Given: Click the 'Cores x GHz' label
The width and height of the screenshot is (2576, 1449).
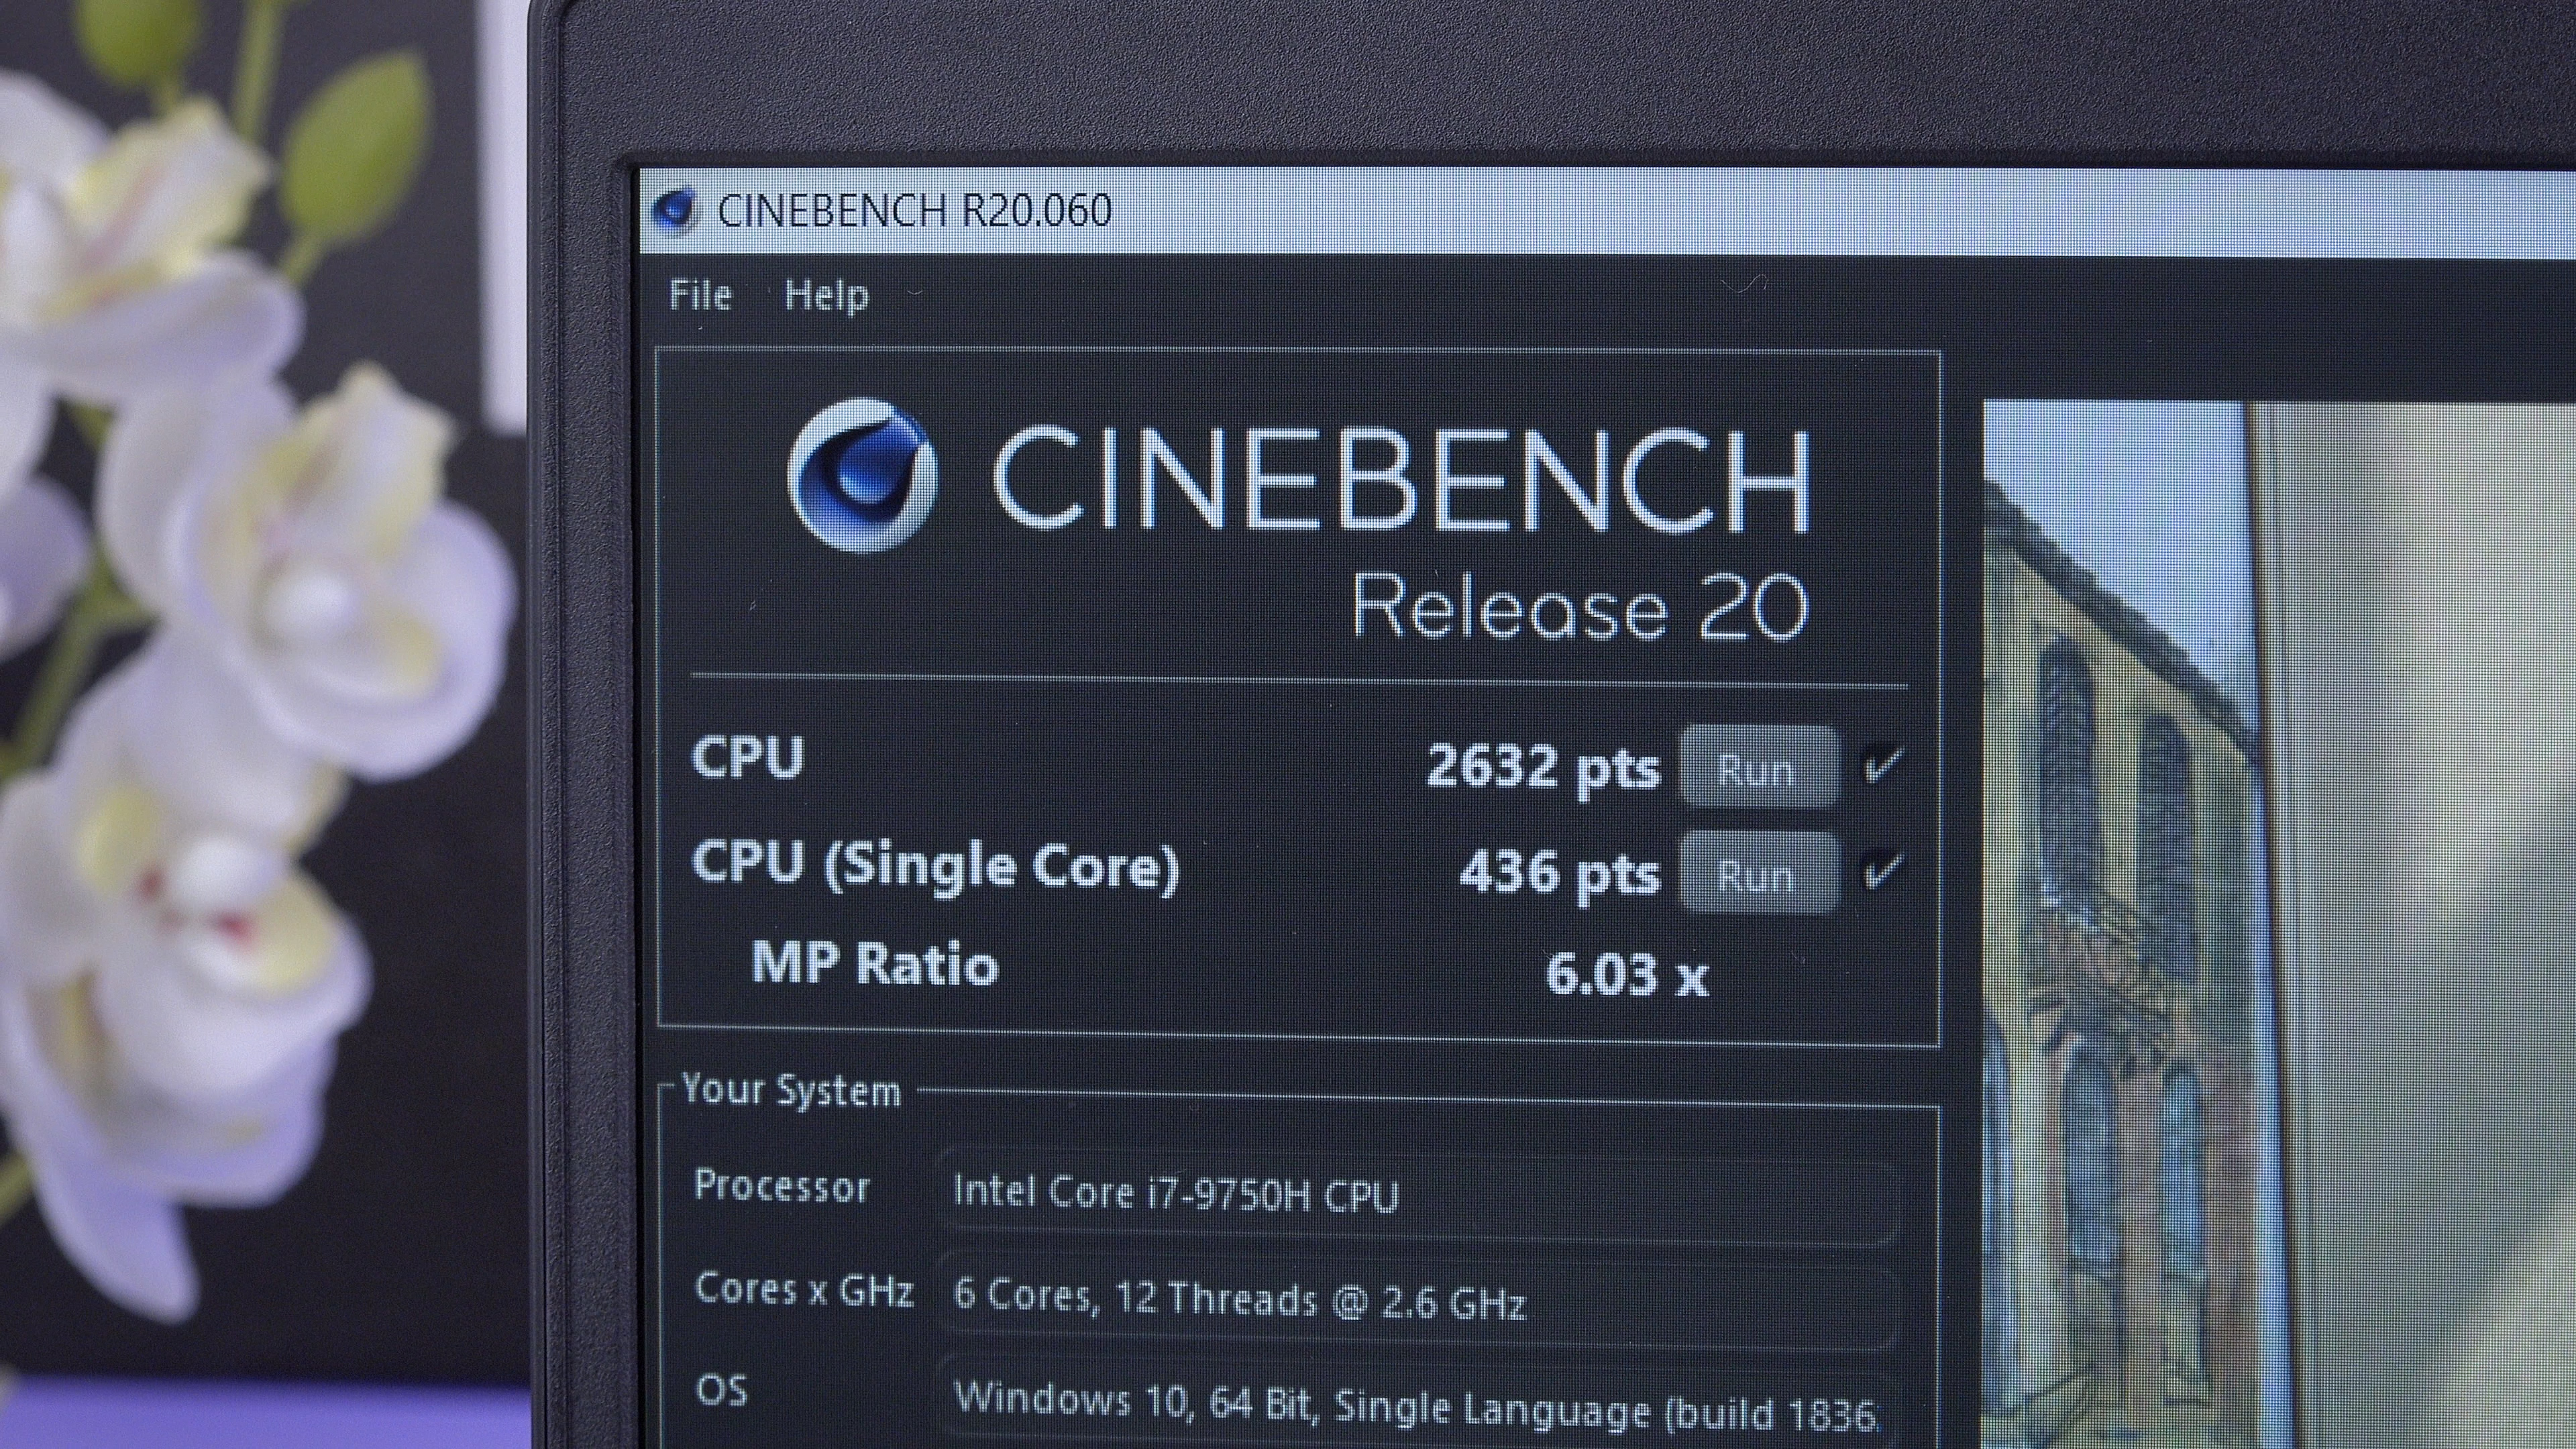Looking at the screenshot, I should point(804,1291).
